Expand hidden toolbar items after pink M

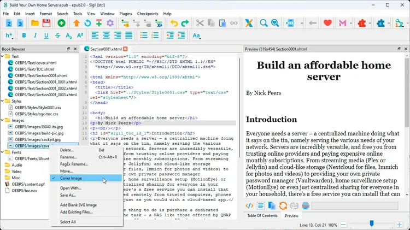pos(351,23)
